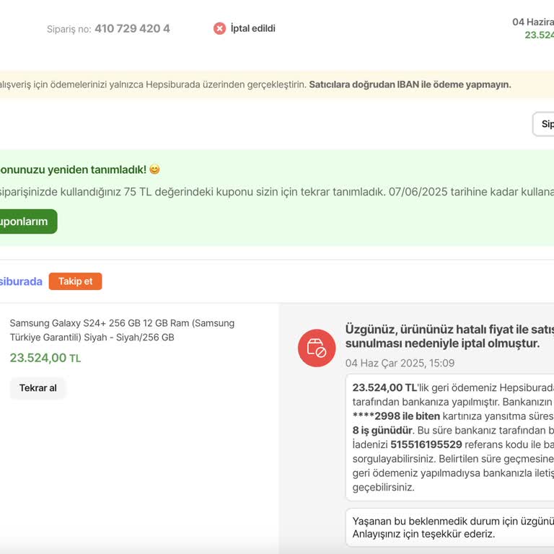Select refund reference code 515516195529
This screenshot has width=554, height=554.
pos(426,444)
